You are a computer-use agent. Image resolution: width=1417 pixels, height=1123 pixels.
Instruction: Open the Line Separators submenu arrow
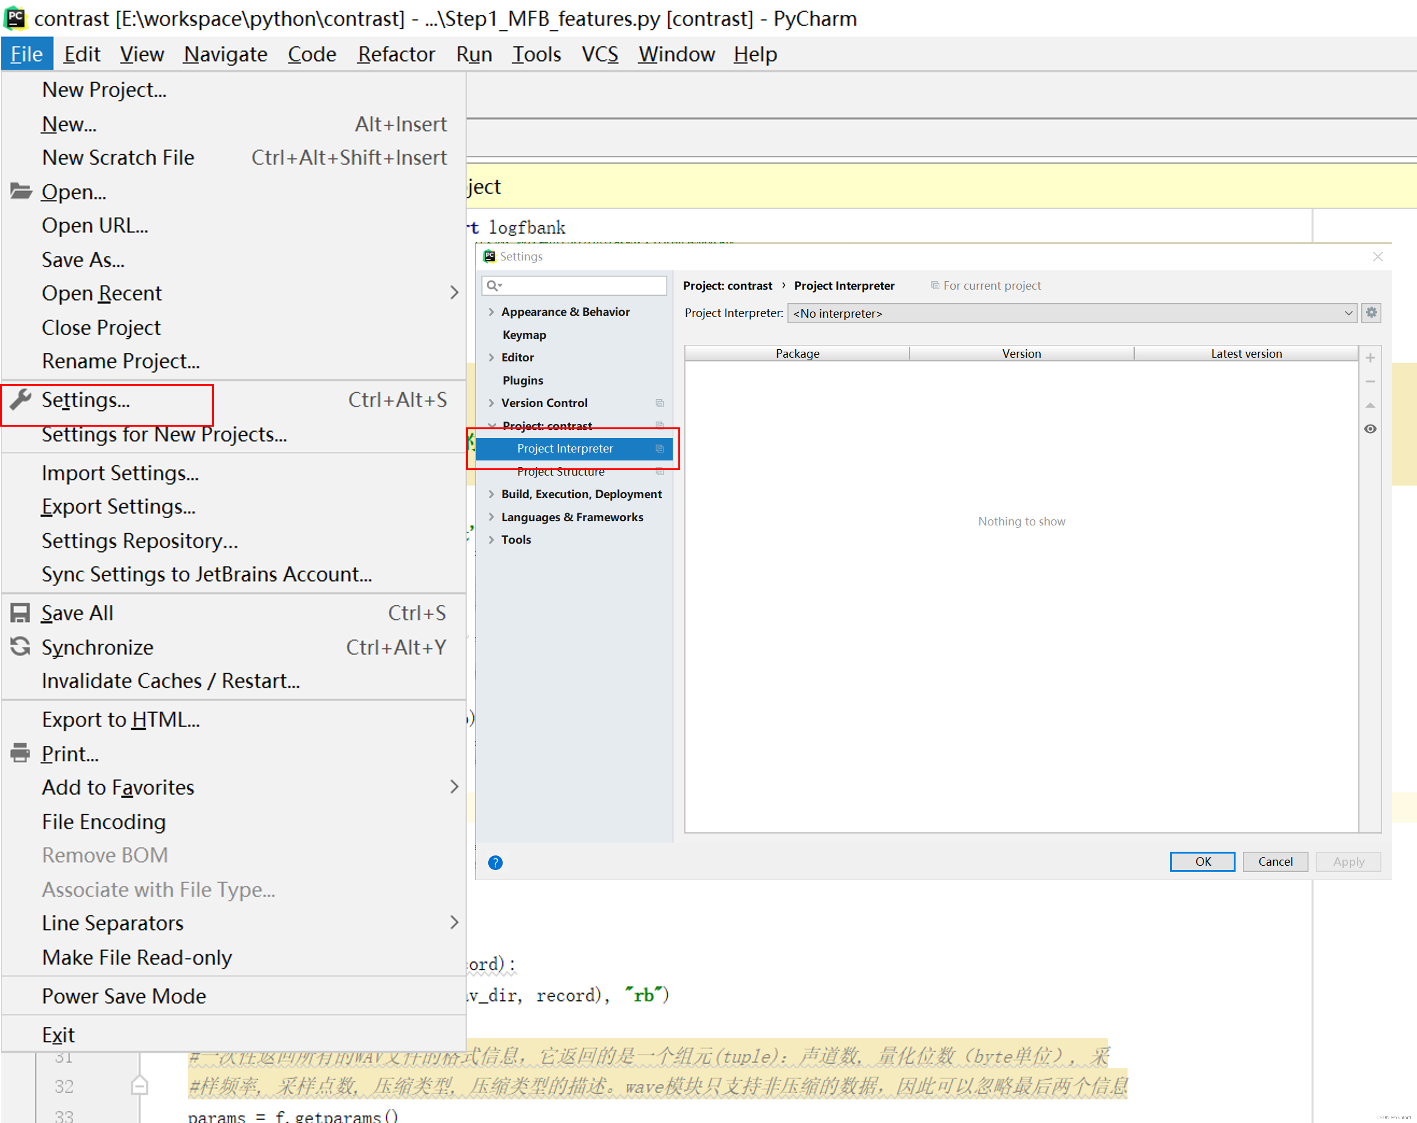click(x=454, y=922)
